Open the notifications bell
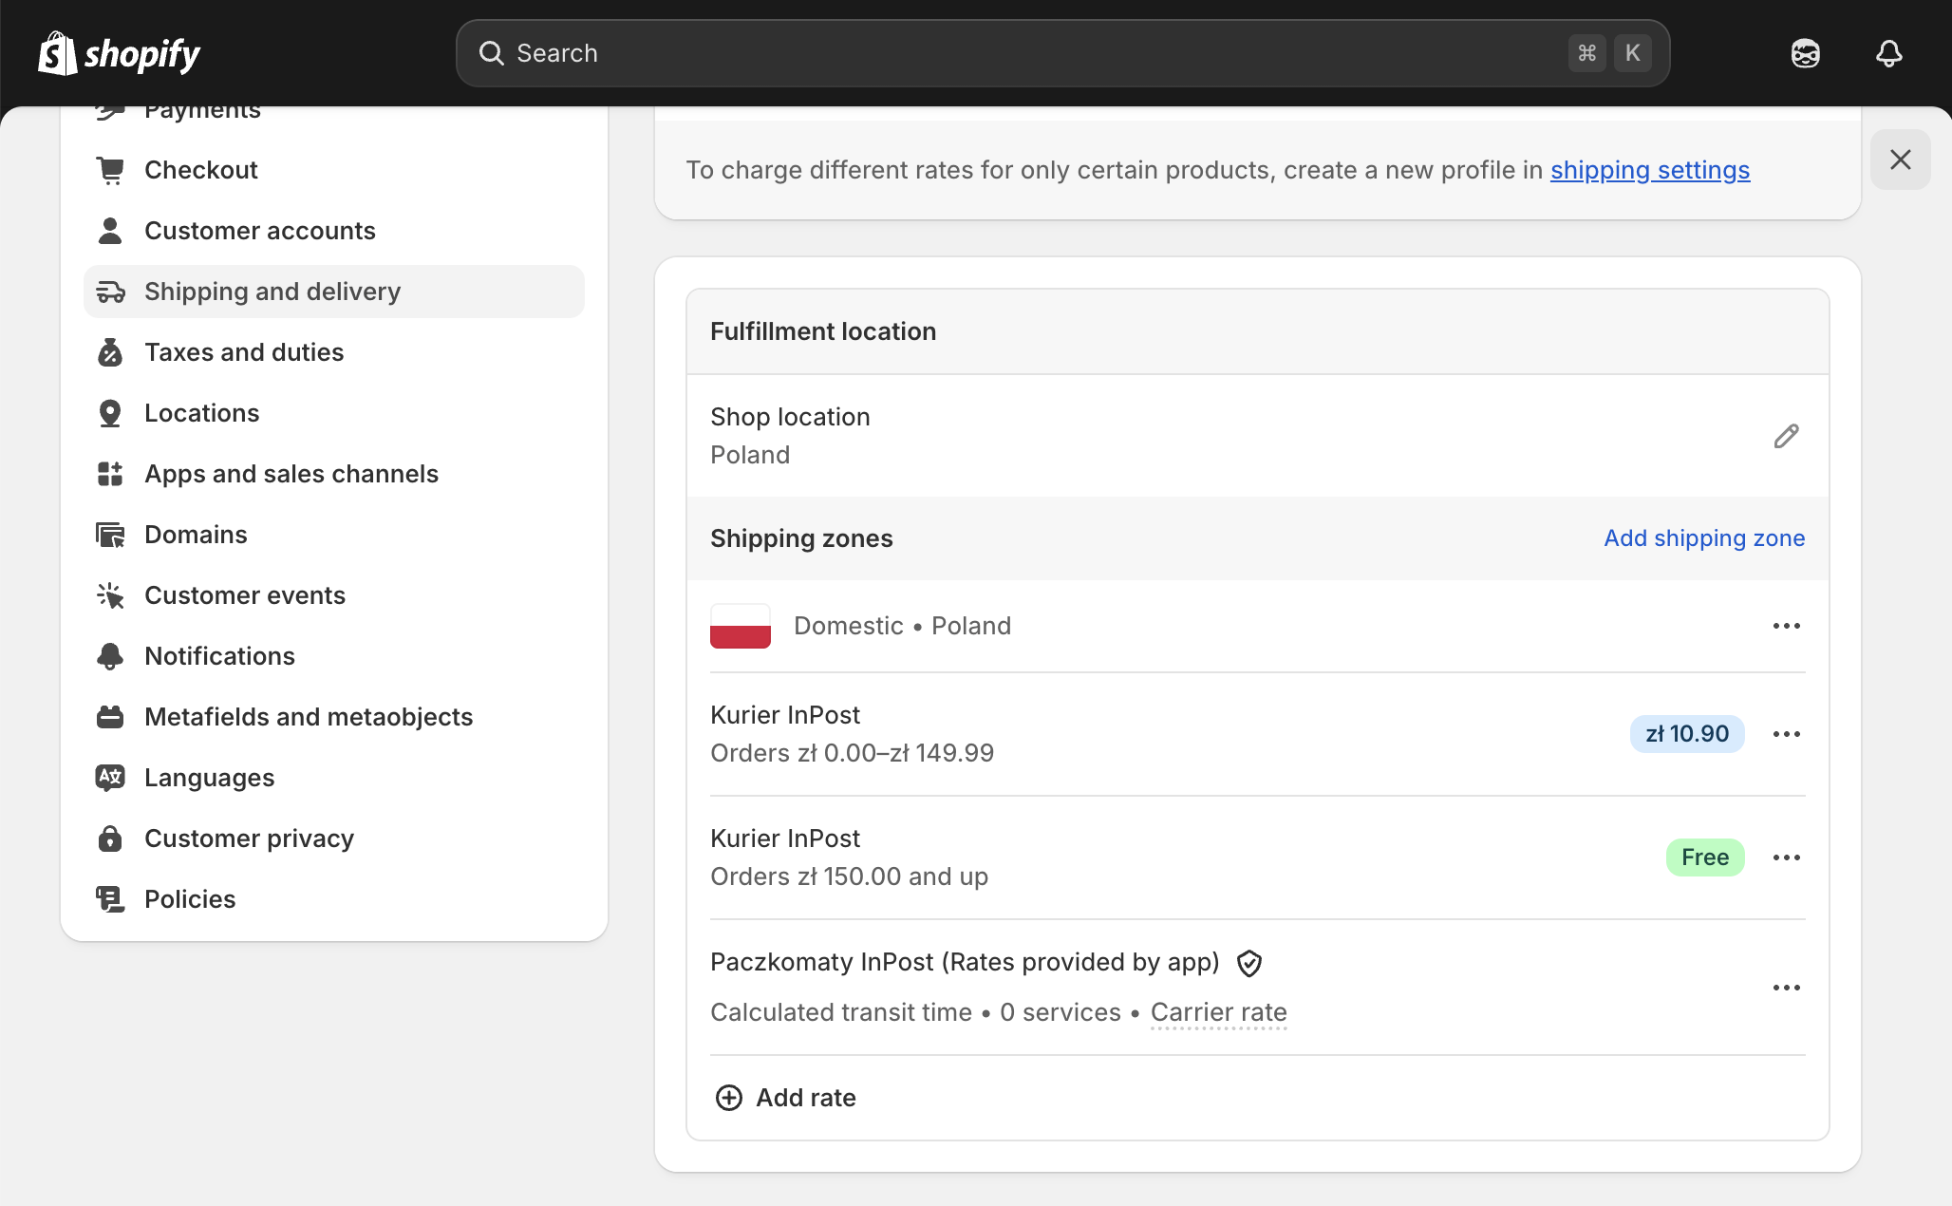1952x1206 pixels. click(1888, 53)
